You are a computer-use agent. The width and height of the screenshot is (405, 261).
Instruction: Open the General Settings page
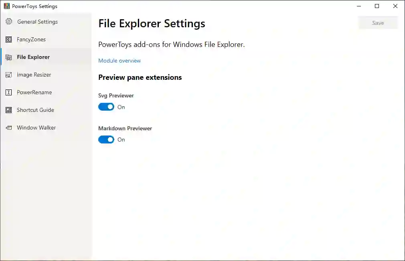(37, 22)
